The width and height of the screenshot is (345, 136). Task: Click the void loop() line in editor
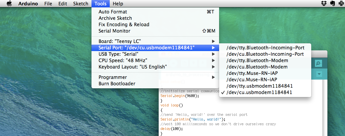(x=171, y=105)
